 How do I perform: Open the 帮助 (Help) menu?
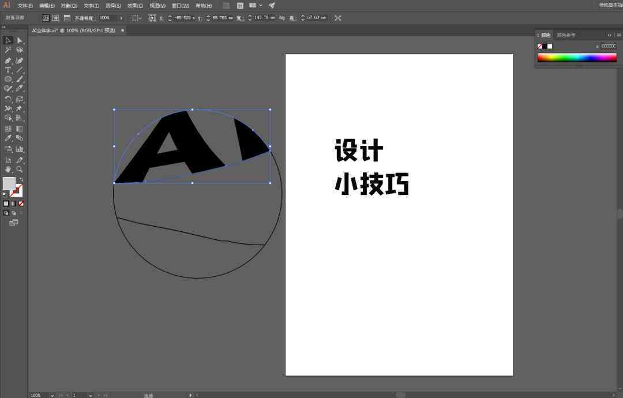pyautogui.click(x=204, y=6)
